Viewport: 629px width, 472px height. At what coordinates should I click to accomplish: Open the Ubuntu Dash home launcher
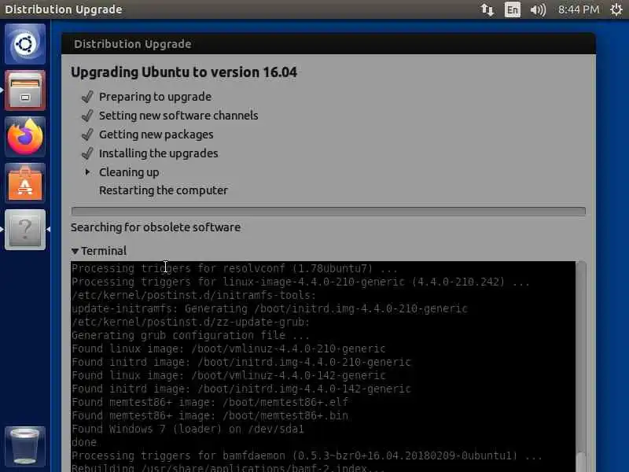25,44
